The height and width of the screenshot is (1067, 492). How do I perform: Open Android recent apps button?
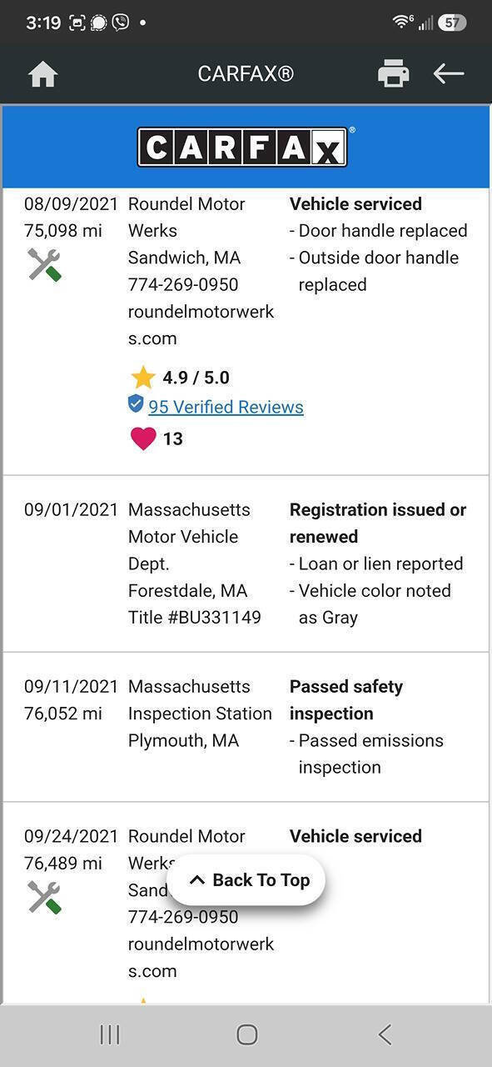coord(109,1034)
